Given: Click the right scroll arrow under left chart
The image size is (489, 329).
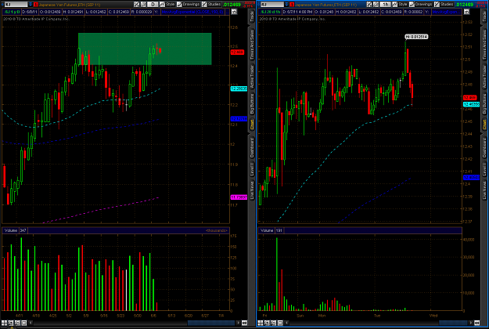Looking at the screenshot, I should coord(239,323).
